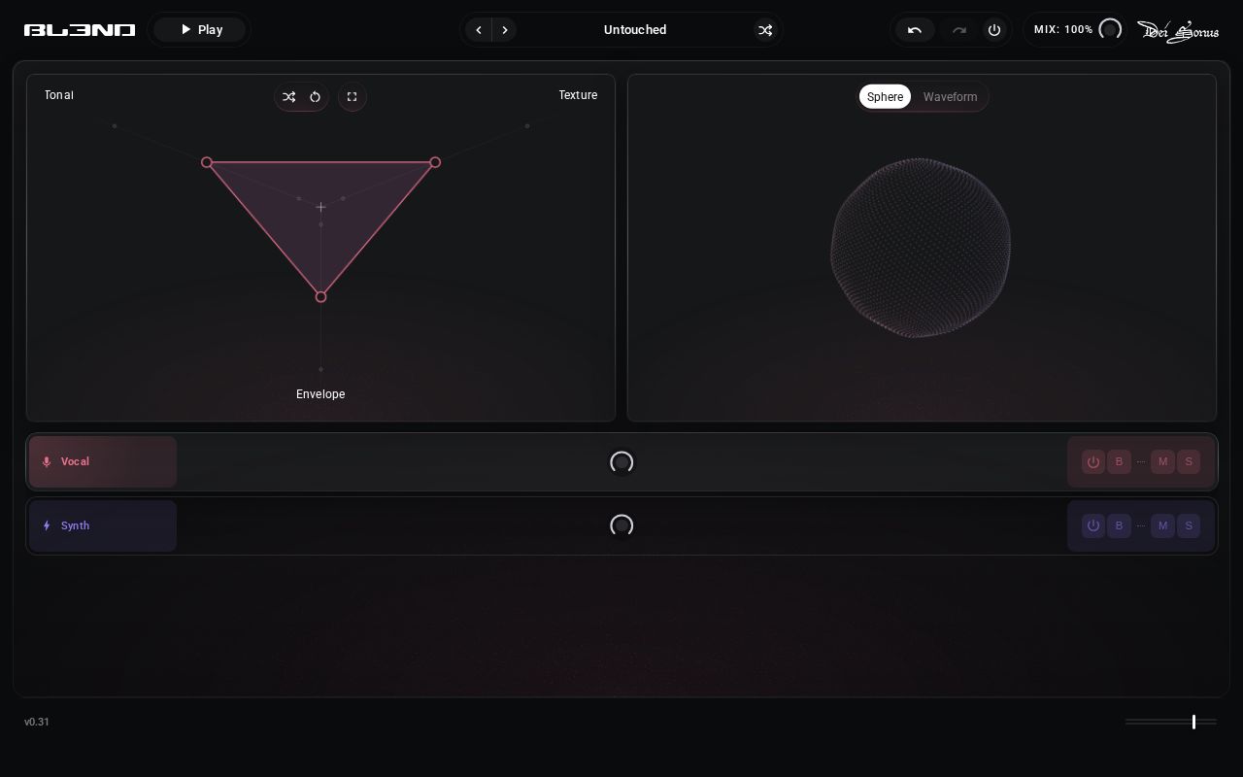This screenshot has width=1243, height=777.
Task: Toggle the Synth track B button
Action: coord(1119,526)
